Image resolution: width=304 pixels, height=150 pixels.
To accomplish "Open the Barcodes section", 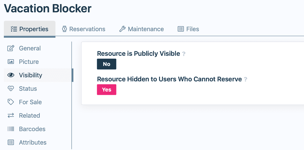I will [x=32, y=129].
